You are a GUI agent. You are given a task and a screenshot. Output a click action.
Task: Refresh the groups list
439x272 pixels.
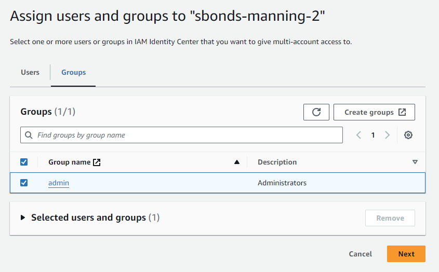pos(316,112)
